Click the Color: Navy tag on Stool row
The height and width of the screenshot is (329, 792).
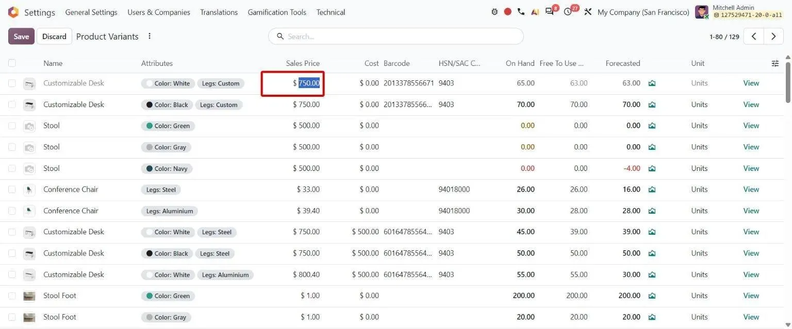click(x=167, y=168)
